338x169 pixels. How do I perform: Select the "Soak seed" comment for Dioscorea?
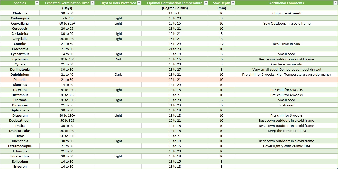(287, 105)
